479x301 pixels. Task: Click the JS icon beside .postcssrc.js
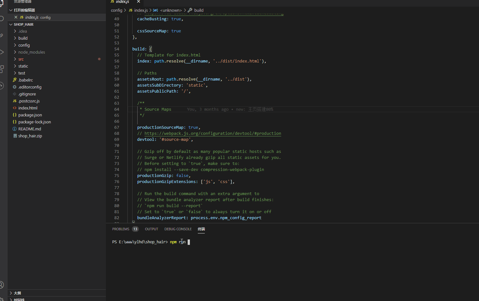(15, 101)
